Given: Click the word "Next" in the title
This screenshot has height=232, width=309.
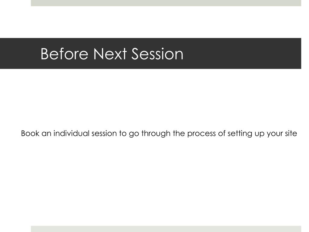Looking at the screenshot, I should [110, 54].
